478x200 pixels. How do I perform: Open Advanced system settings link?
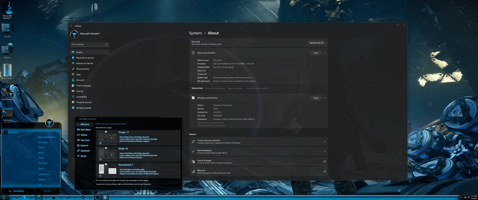[x=257, y=88]
